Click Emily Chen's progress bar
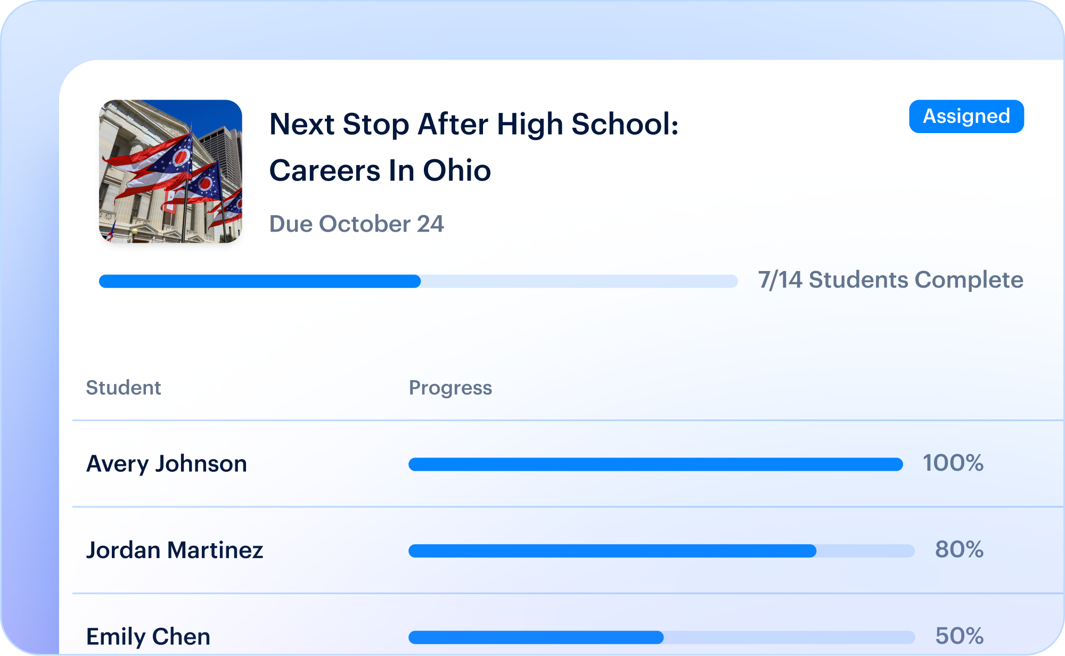Image resolution: width=1065 pixels, height=656 pixels. (661, 637)
